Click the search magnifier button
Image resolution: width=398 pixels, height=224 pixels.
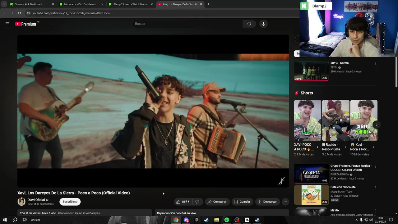coord(249,24)
